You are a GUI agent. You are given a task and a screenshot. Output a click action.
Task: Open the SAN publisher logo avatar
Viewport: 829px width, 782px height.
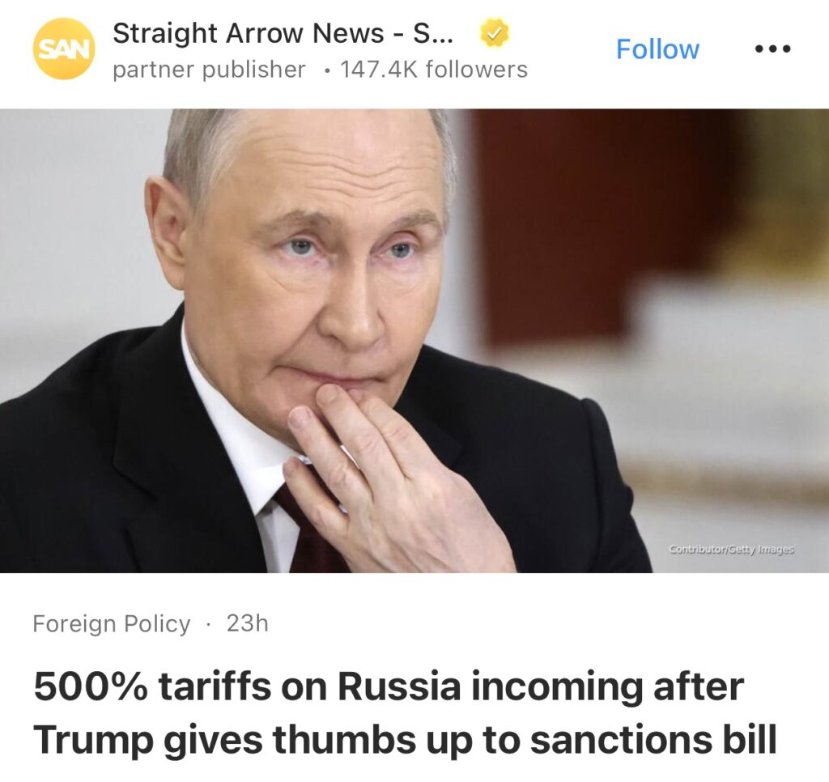coord(63,49)
